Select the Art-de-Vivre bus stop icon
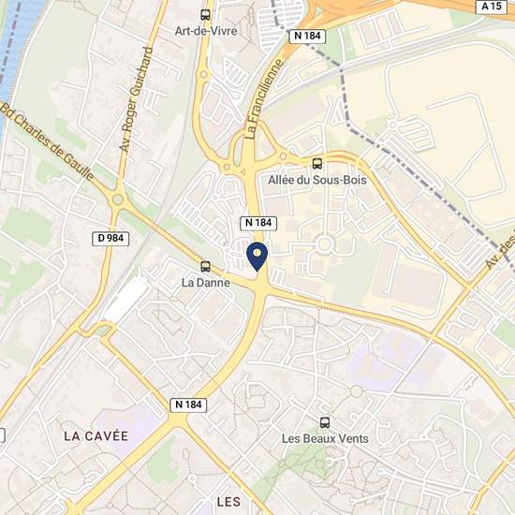Image resolution: width=515 pixels, height=515 pixels. [206, 15]
